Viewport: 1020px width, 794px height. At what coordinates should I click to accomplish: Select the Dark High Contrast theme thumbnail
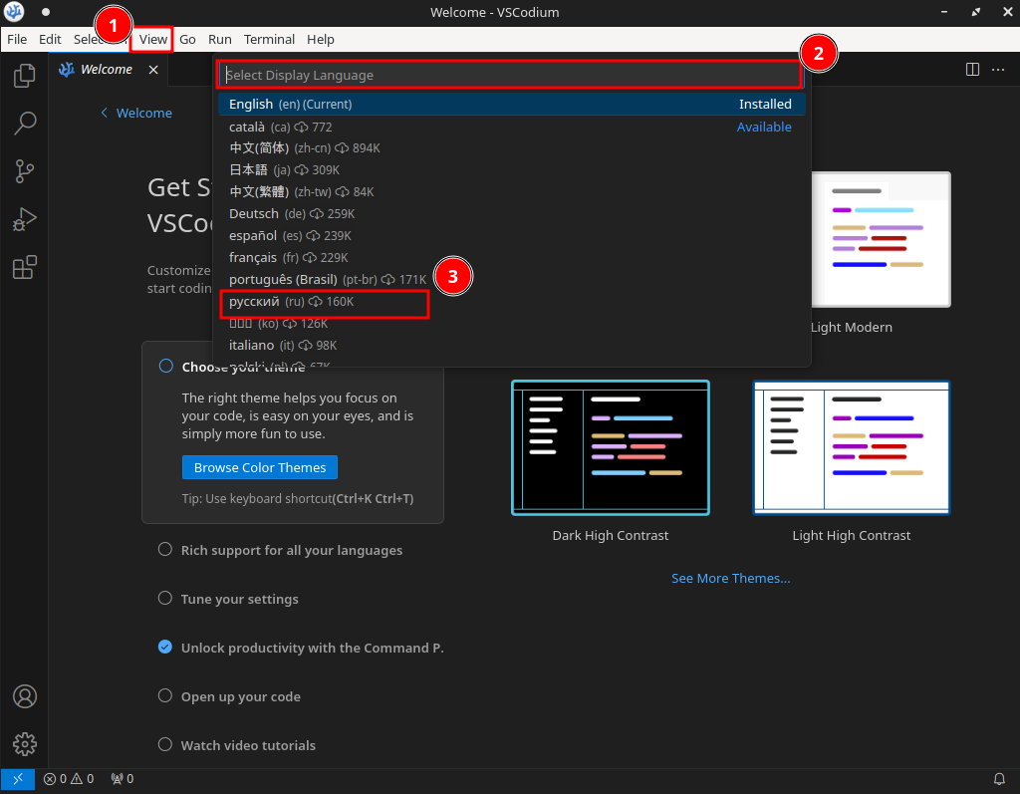(610, 447)
